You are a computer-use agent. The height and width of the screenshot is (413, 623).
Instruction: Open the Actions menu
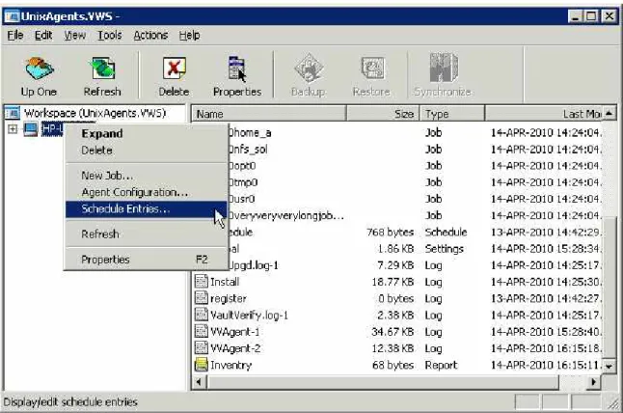150,36
